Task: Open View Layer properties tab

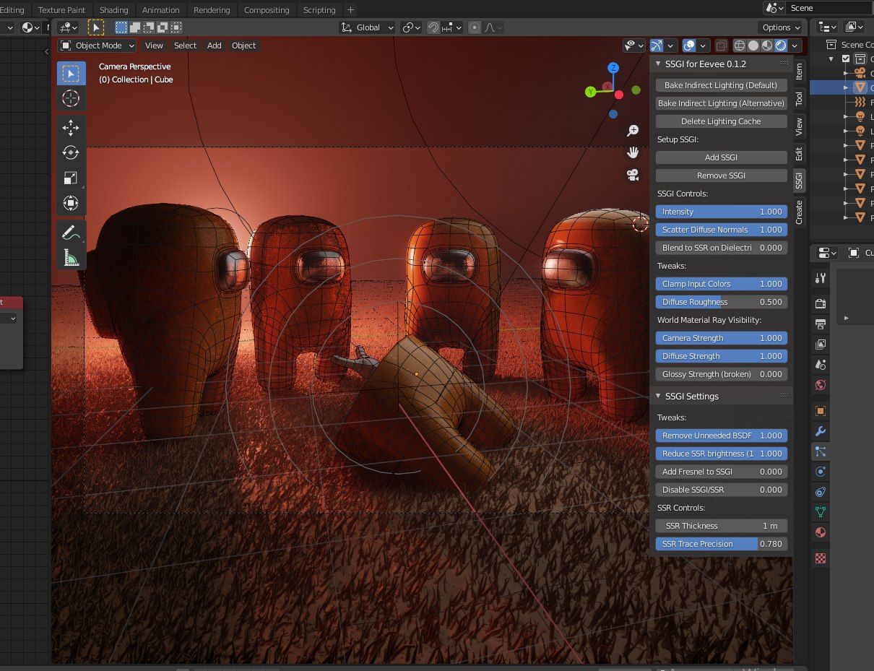Action: point(820,345)
